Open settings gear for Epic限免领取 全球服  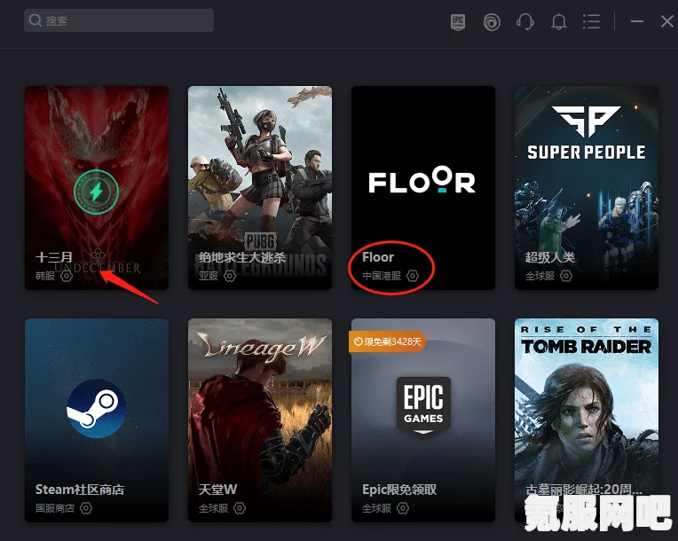(403, 508)
